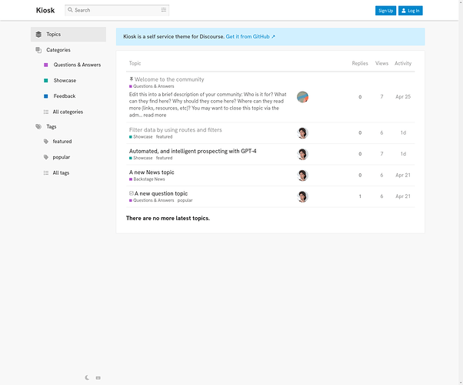463x385 pixels.
Task: Sort topics by the Replies column header
Action: (359, 63)
